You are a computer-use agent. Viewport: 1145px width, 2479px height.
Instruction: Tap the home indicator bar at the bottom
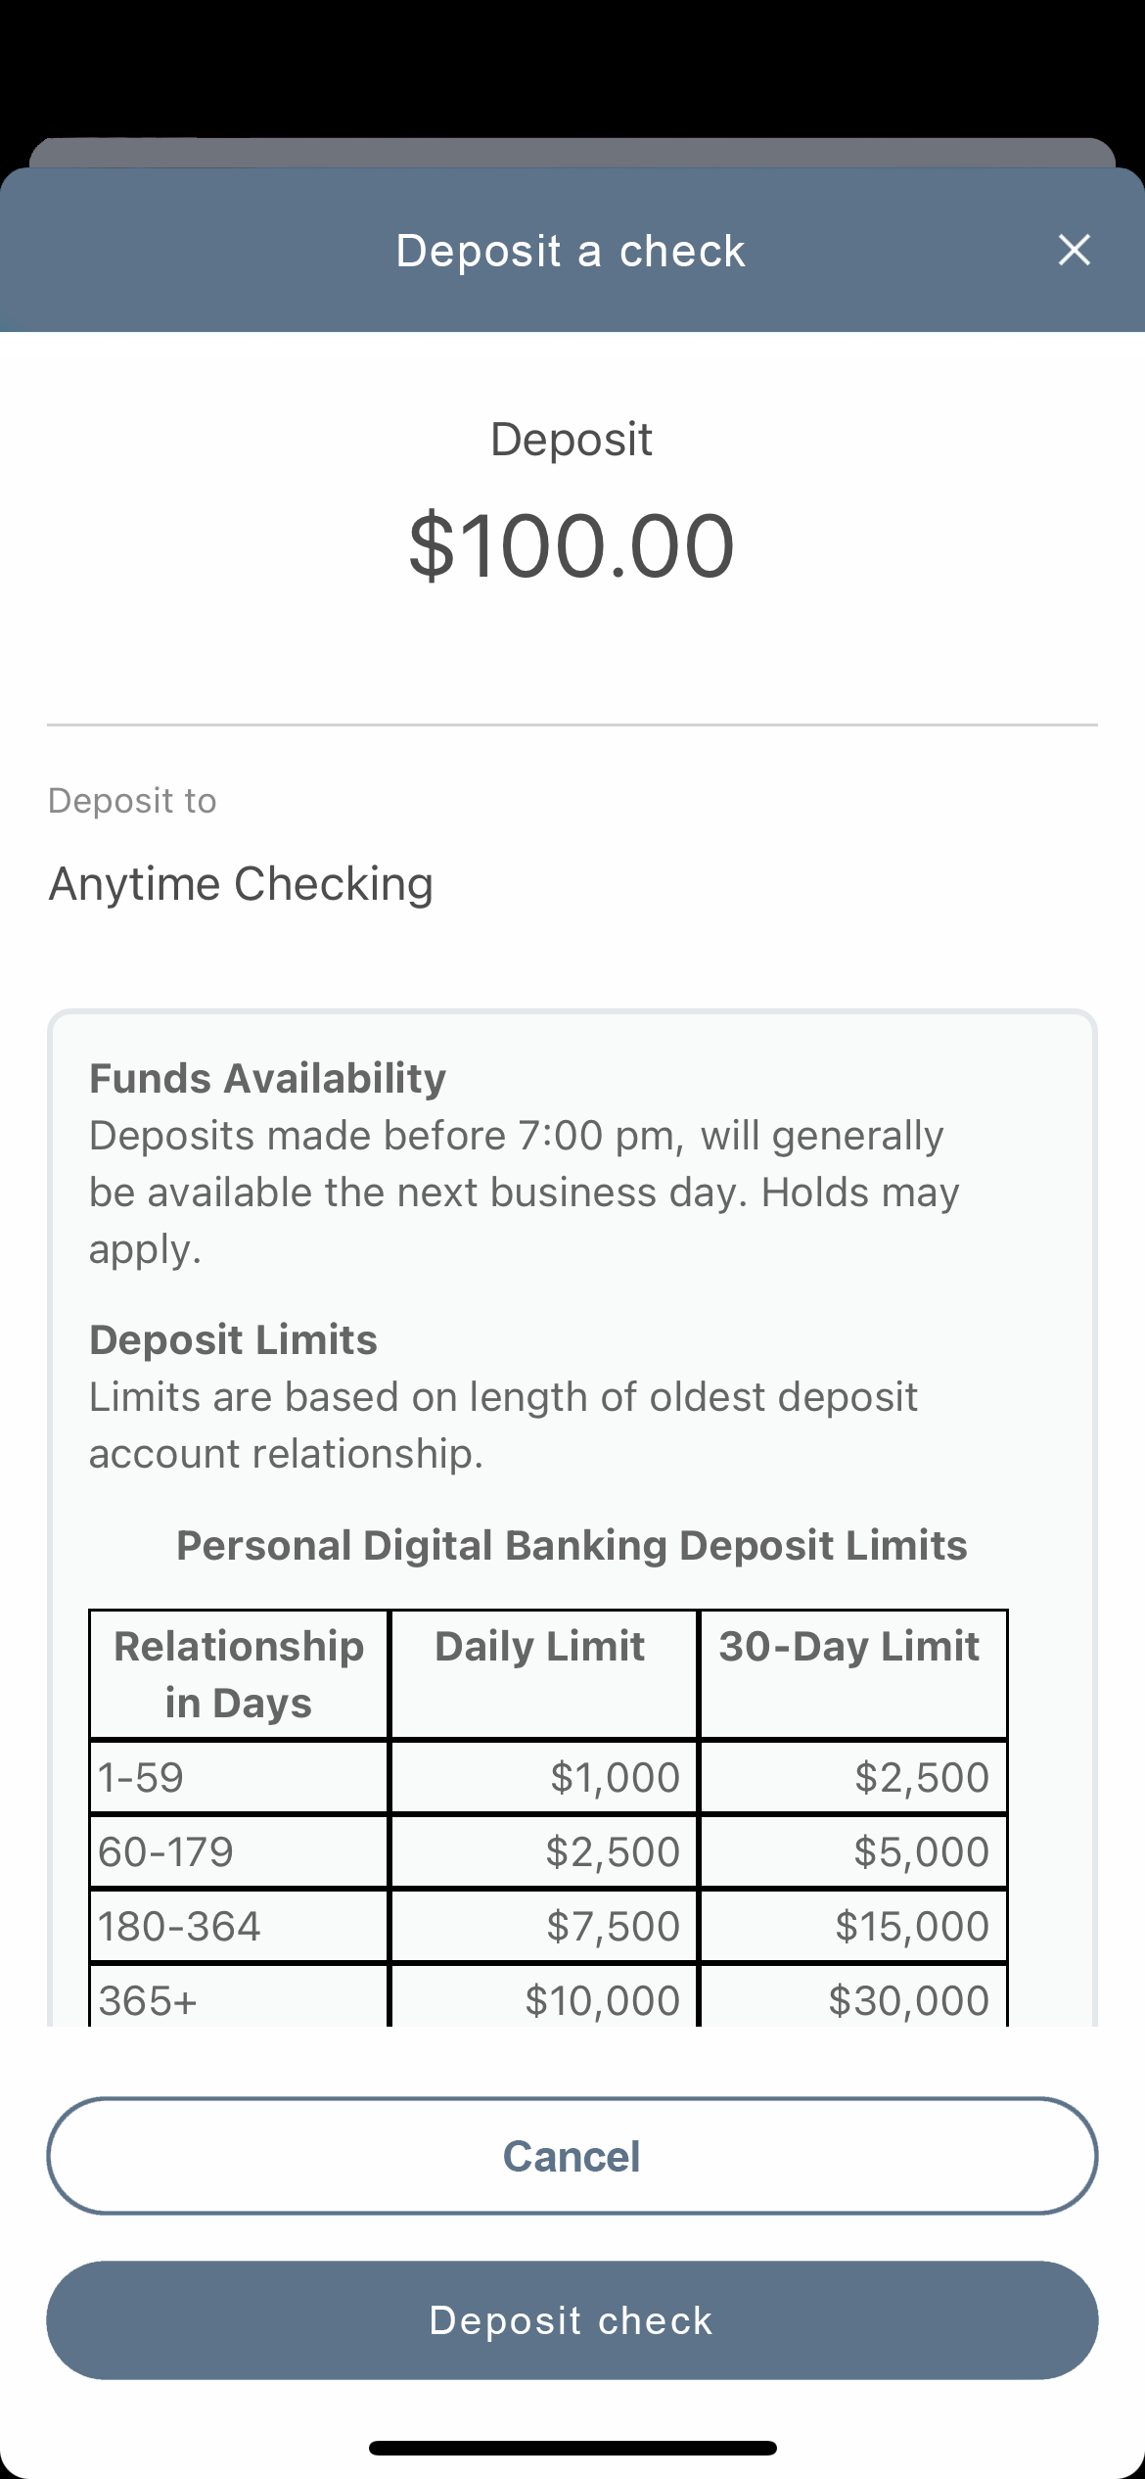pyautogui.click(x=572, y=2448)
